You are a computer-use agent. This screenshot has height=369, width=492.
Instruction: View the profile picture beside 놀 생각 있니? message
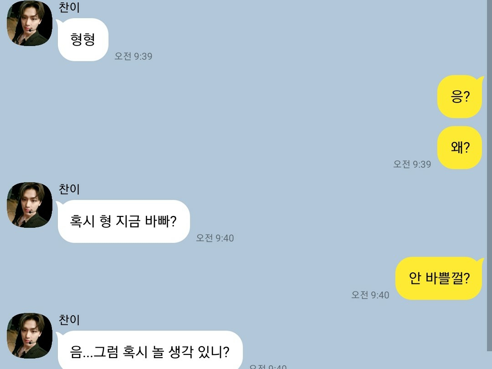click(30, 335)
